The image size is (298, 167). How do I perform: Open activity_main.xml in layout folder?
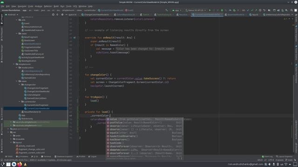tap(27, 146)
